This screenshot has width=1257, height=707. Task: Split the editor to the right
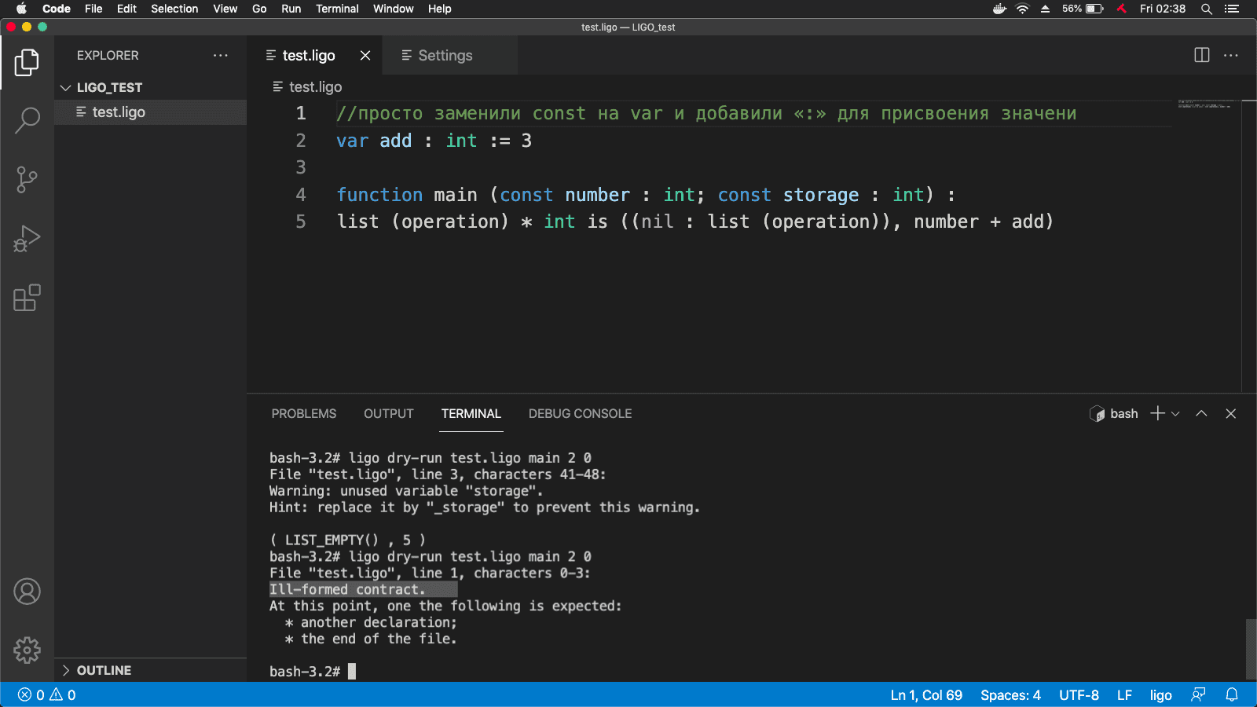point(1201,55)
